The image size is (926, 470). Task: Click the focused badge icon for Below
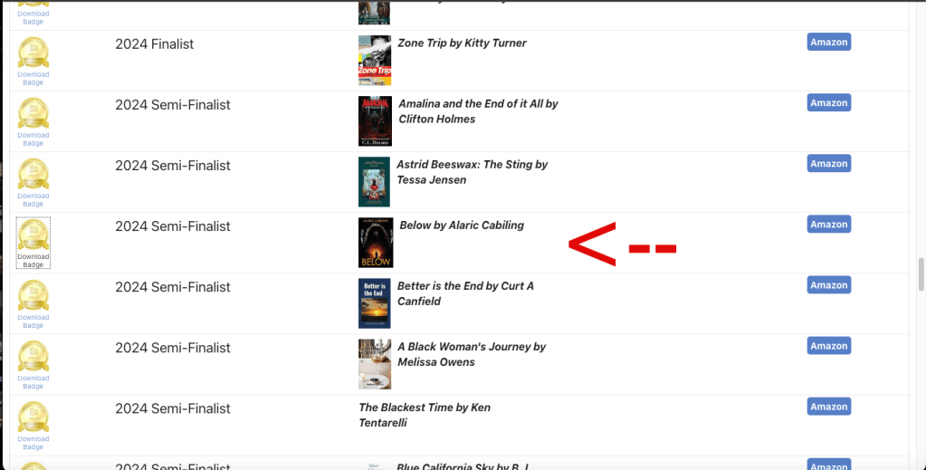tap(33, 235)
